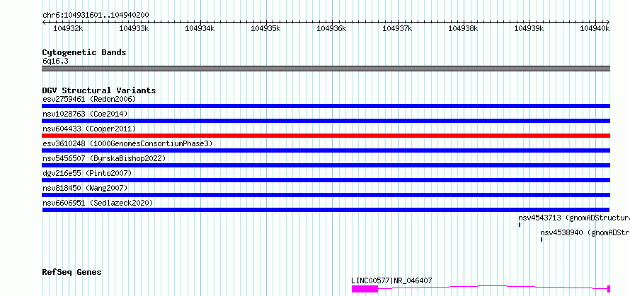Viewport: 630px width, 296px height.
Task: Click the small magenta exon at LINC00577's right end
Action: click(609, 289)
